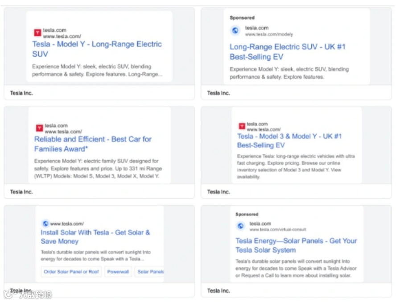Click Tesla logo icon in Model 3 & Model Y ad
Viewport: 396px width, 302px height.
point(242,126)
